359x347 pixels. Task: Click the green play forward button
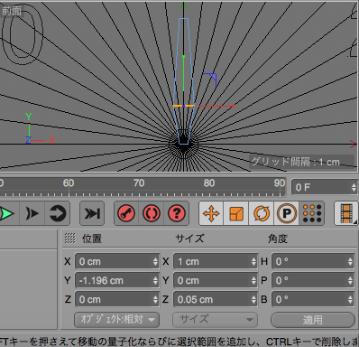point(6,213)
